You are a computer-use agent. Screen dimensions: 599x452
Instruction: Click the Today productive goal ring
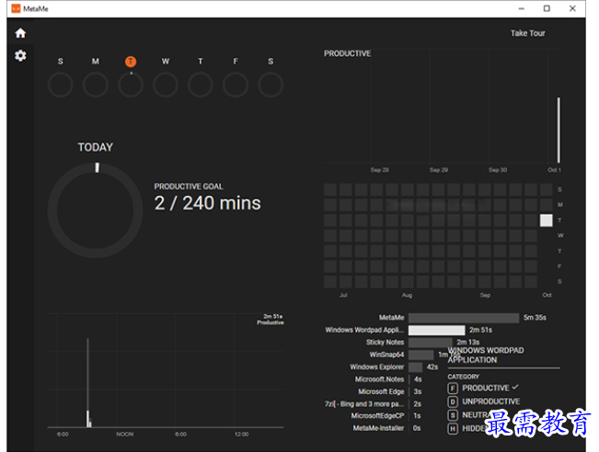(96, 210)
